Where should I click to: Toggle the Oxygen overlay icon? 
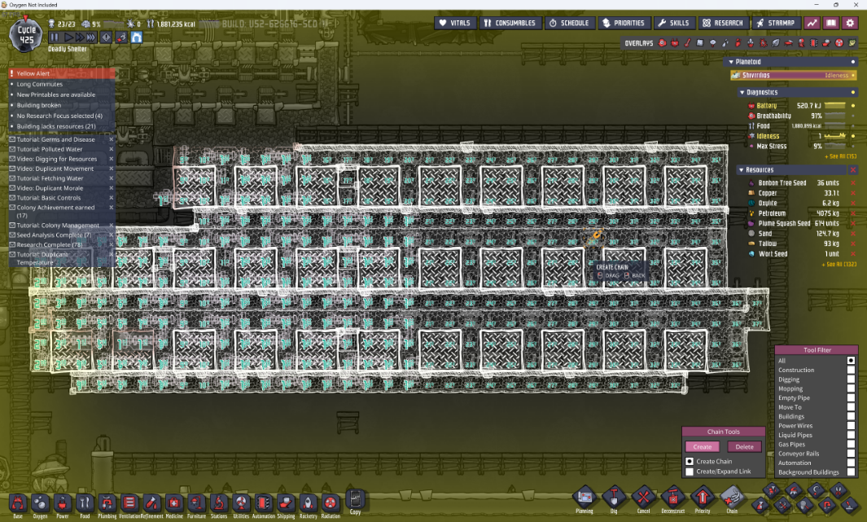(663, 42)
